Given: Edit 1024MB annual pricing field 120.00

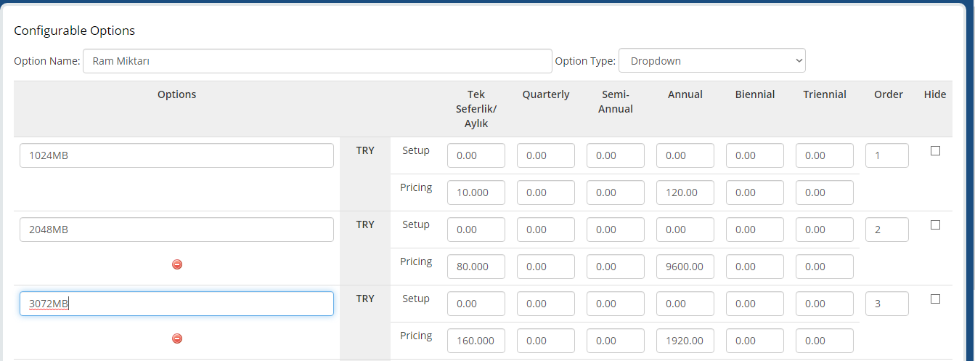Looking at the screenshot, I should [x=685, y=192].
